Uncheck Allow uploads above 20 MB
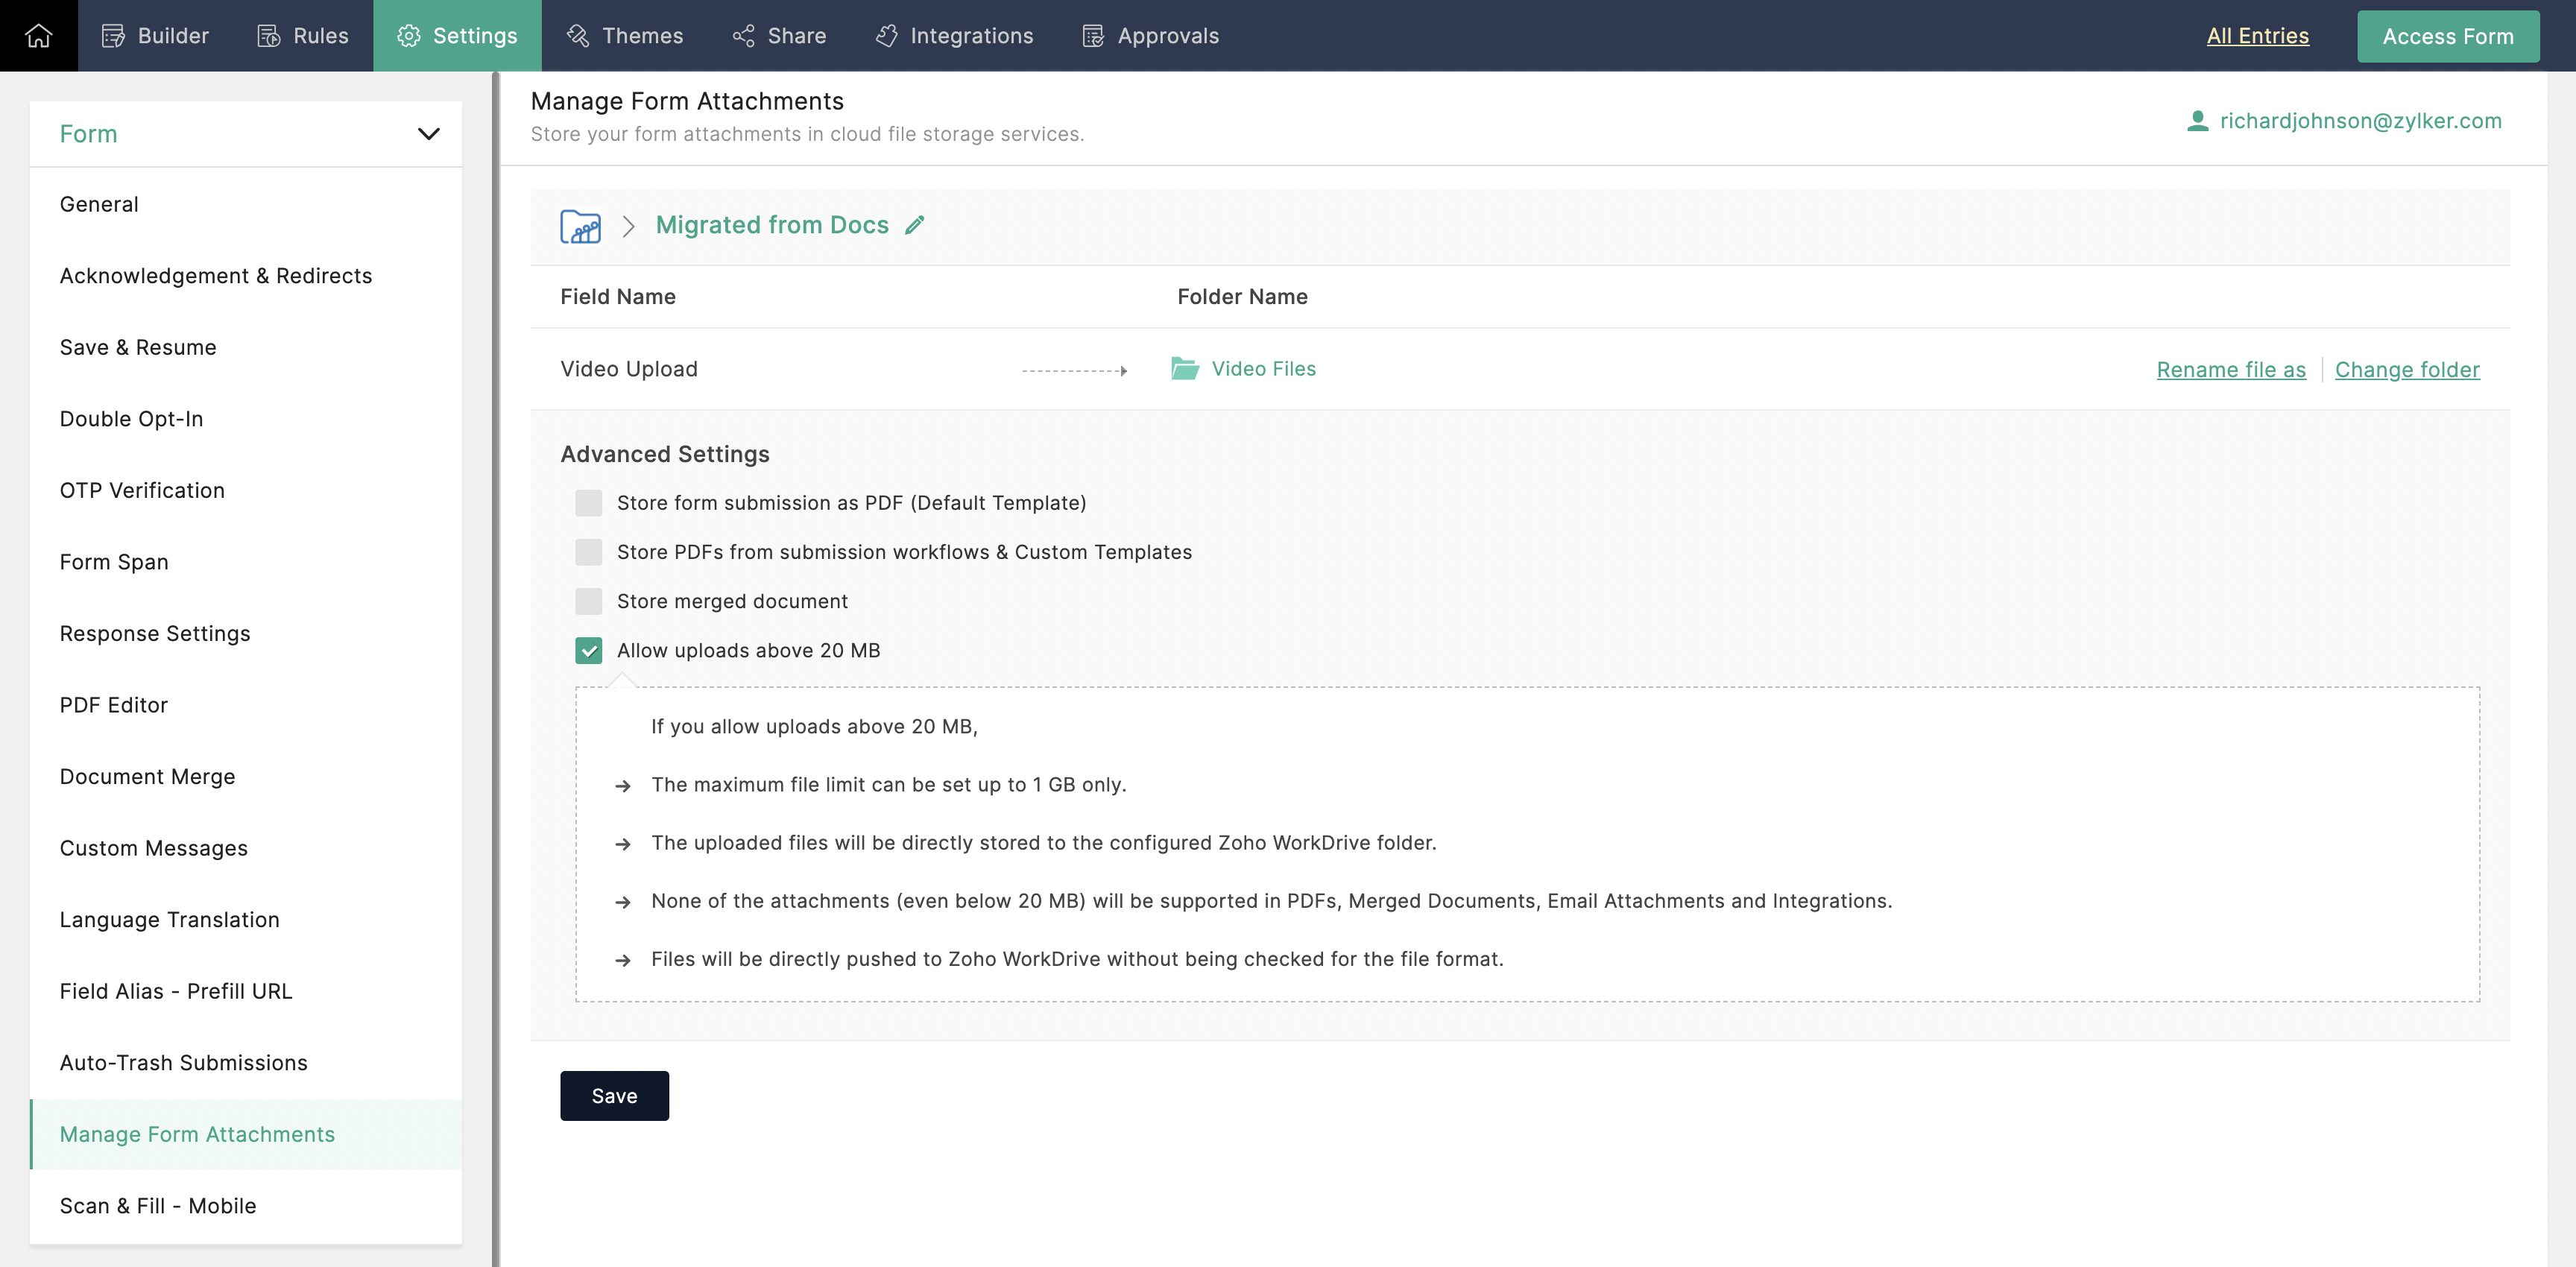The image size is (2576, 1267). pos(589,651)
